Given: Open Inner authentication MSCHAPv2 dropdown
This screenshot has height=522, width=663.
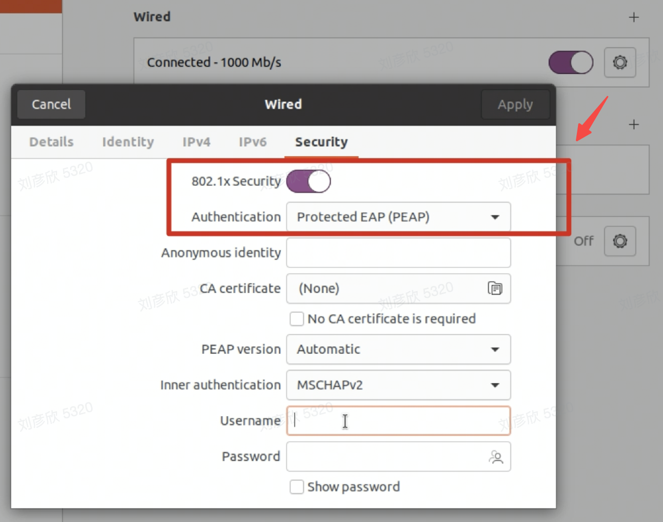Looking at the screenshot, I should click(398, 385).
